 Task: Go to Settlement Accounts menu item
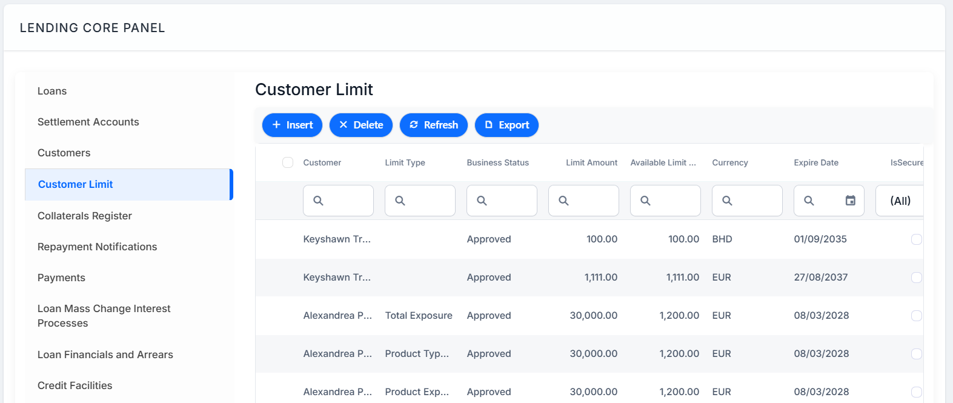[88, 122]
